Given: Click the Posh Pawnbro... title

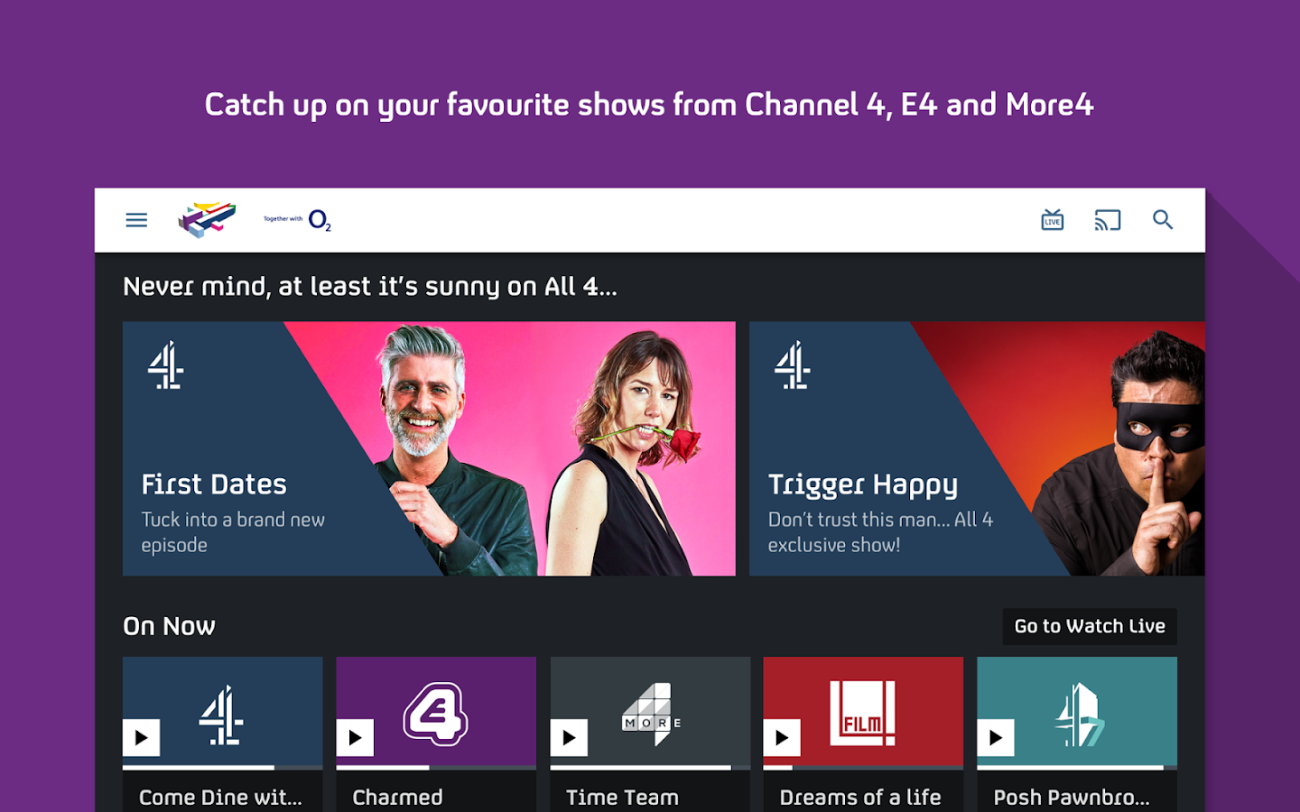Looking at the screenshot, I should (x=1072, y=798).
